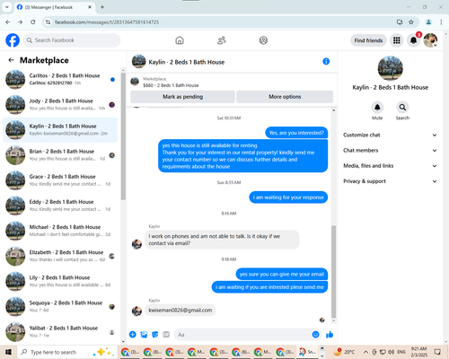
Task: Open the Windows notification center icon
Action: coord(437,352)
